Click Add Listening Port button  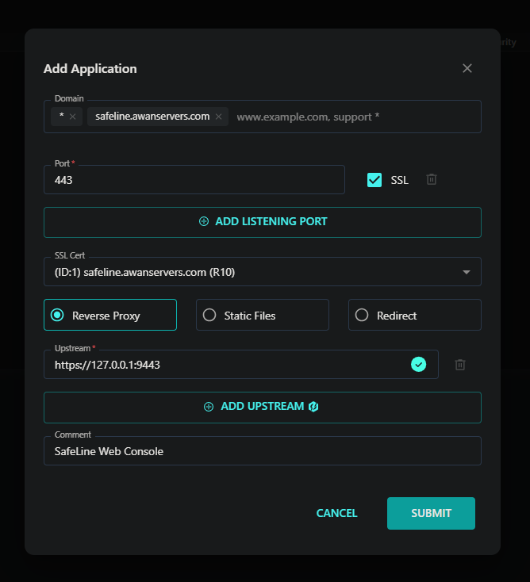[263, 222]
